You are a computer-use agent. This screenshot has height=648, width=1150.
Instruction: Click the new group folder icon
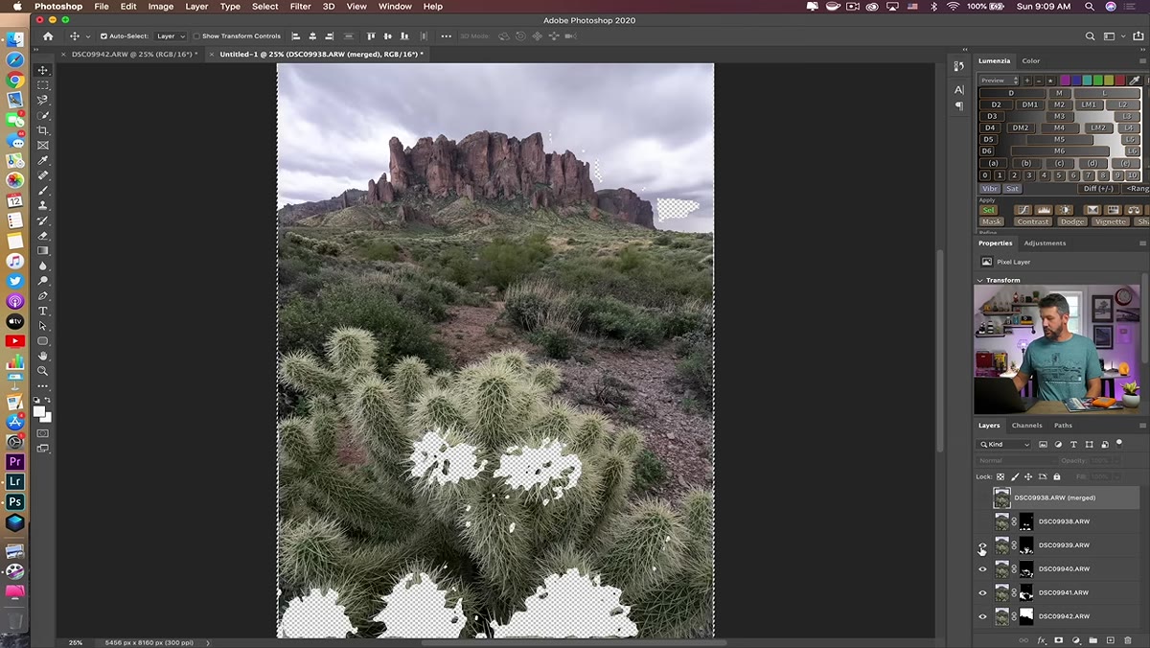coord(1093,639)
